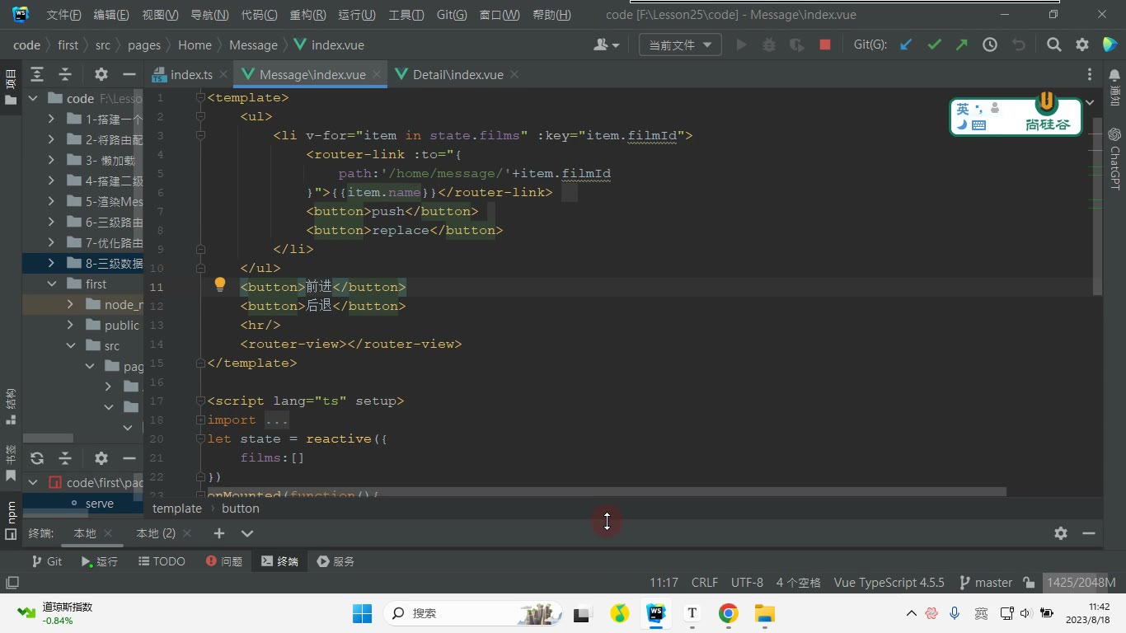Close the Message\index.vue tab
Image resolution: width=1126 pixels, height=633 pixels.
click(377, 74)
